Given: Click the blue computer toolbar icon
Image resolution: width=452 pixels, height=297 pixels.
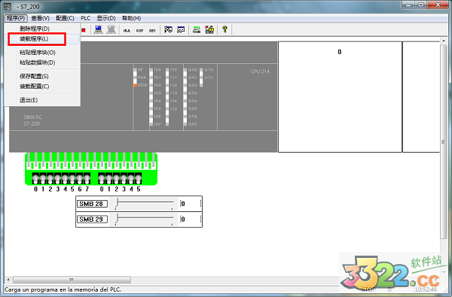Looking at the screenshot, I should pos(98,29).
